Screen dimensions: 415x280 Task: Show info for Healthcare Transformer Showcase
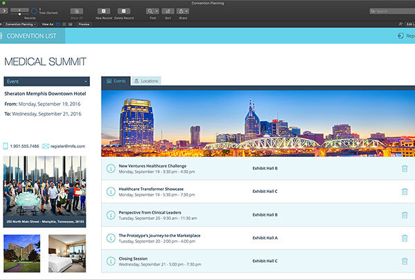click(111, 192)
